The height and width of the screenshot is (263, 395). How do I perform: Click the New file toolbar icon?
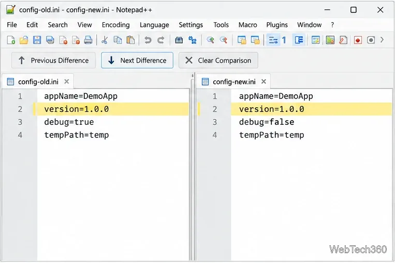coord(11,40)
